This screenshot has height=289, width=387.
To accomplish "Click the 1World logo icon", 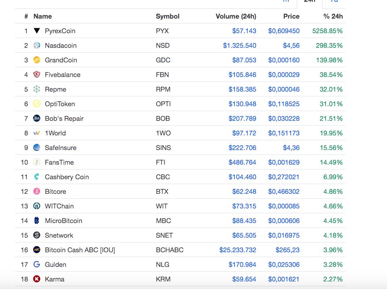I will point(37,133).
